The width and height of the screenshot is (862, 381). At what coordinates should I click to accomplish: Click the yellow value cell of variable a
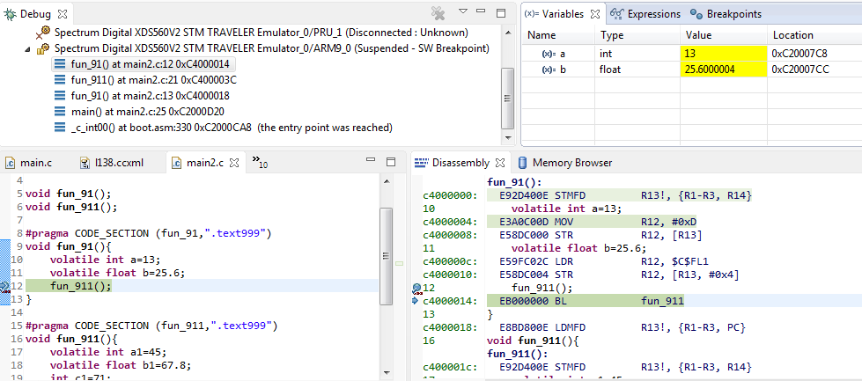[x=722, y=54]
